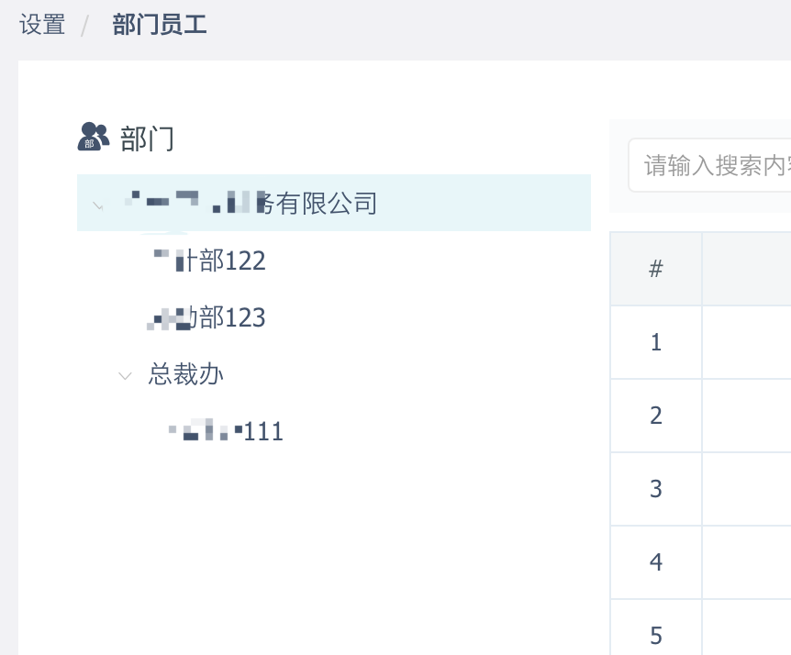Select the highlighted company root department
This screenshot has width=791, height=655.
252,203
